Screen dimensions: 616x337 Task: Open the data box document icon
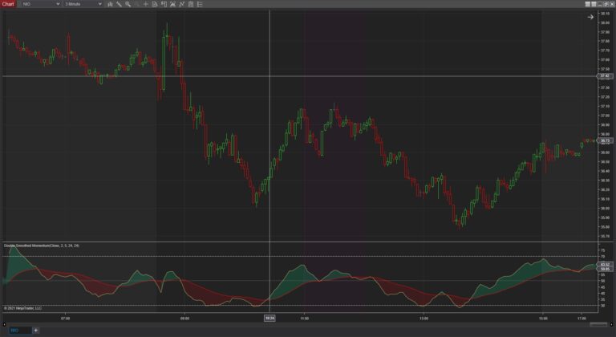coord(155,4)
